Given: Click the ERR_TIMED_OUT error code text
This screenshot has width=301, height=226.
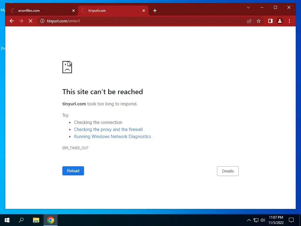Looking at the screenshot, I should 75,148.
